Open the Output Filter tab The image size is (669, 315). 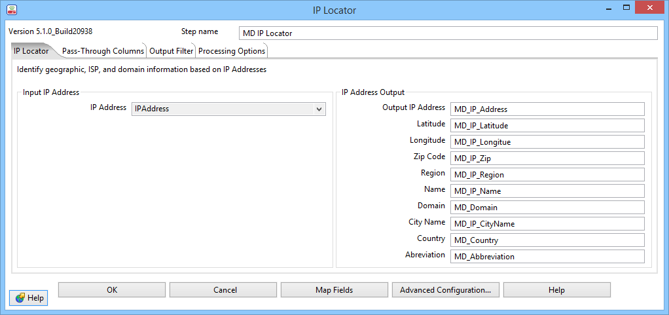point(171,51)
